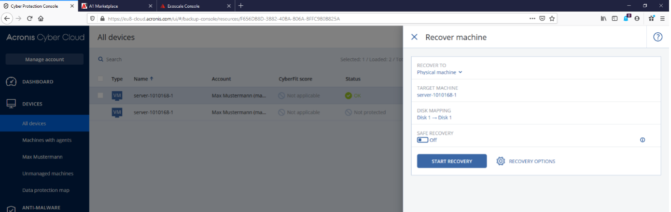Viewport: 671px width, 212px height.
Task: Open target machine server-1010168-1 link
Action: coord(436,95)
